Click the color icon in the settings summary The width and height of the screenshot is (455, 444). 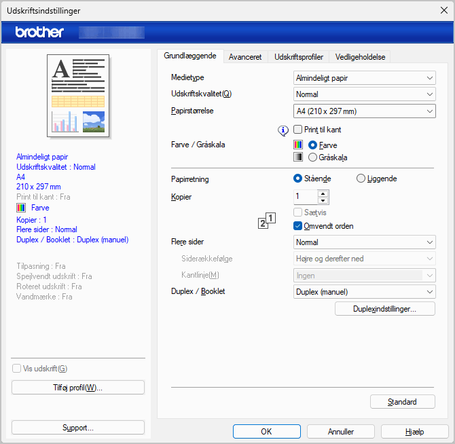click(21, 208)
